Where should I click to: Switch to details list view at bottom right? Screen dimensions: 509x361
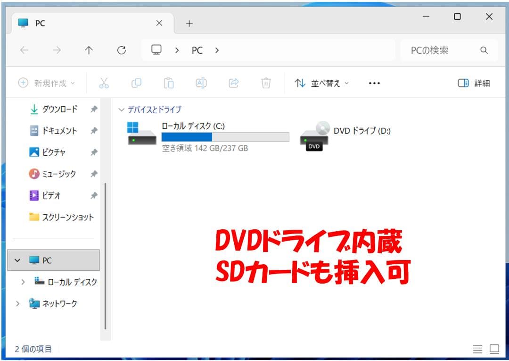[x=477, y=349]
